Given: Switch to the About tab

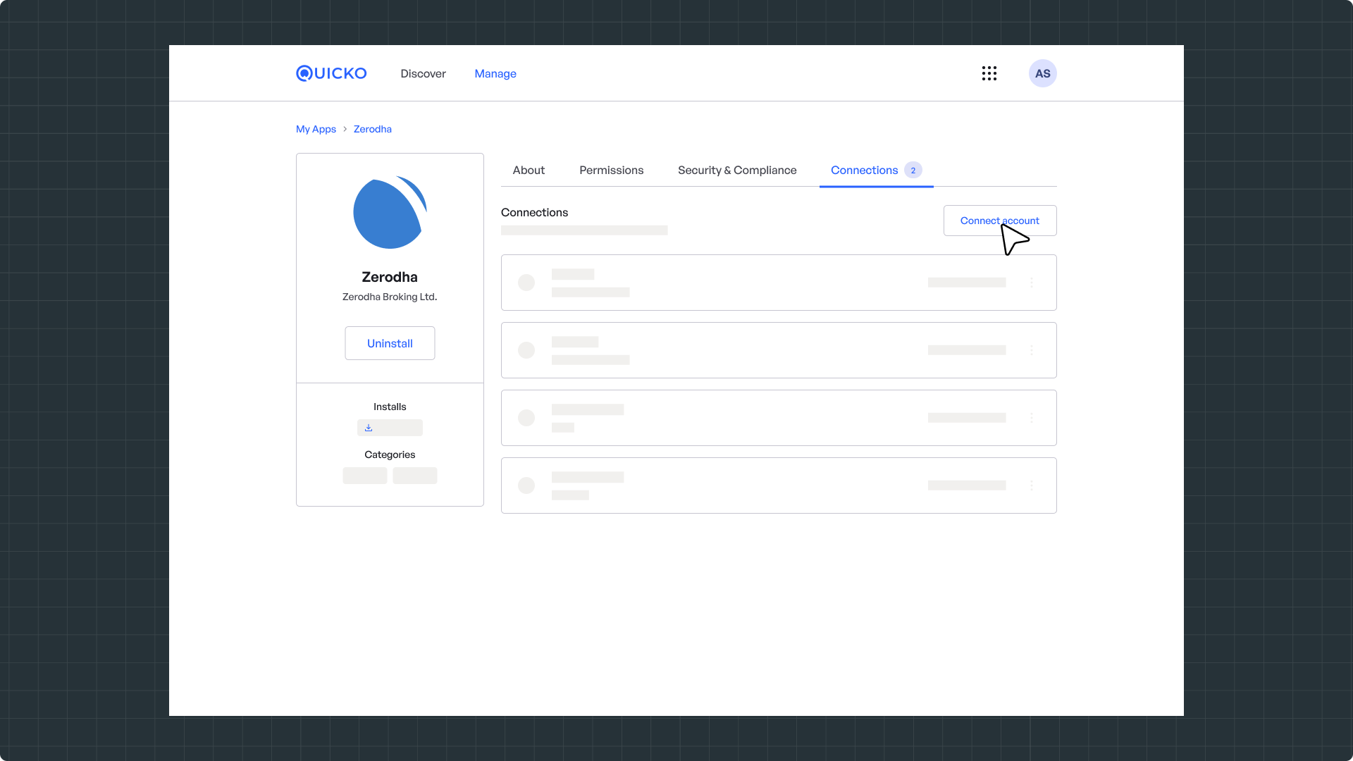Looking at the screenshot, I should tap(529, 170).
